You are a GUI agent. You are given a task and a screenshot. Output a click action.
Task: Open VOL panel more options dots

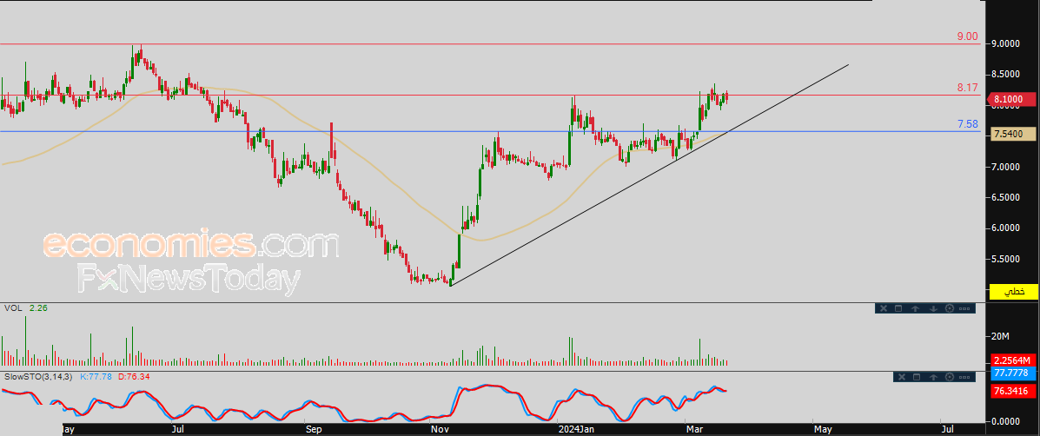click(x=965, y=308)
